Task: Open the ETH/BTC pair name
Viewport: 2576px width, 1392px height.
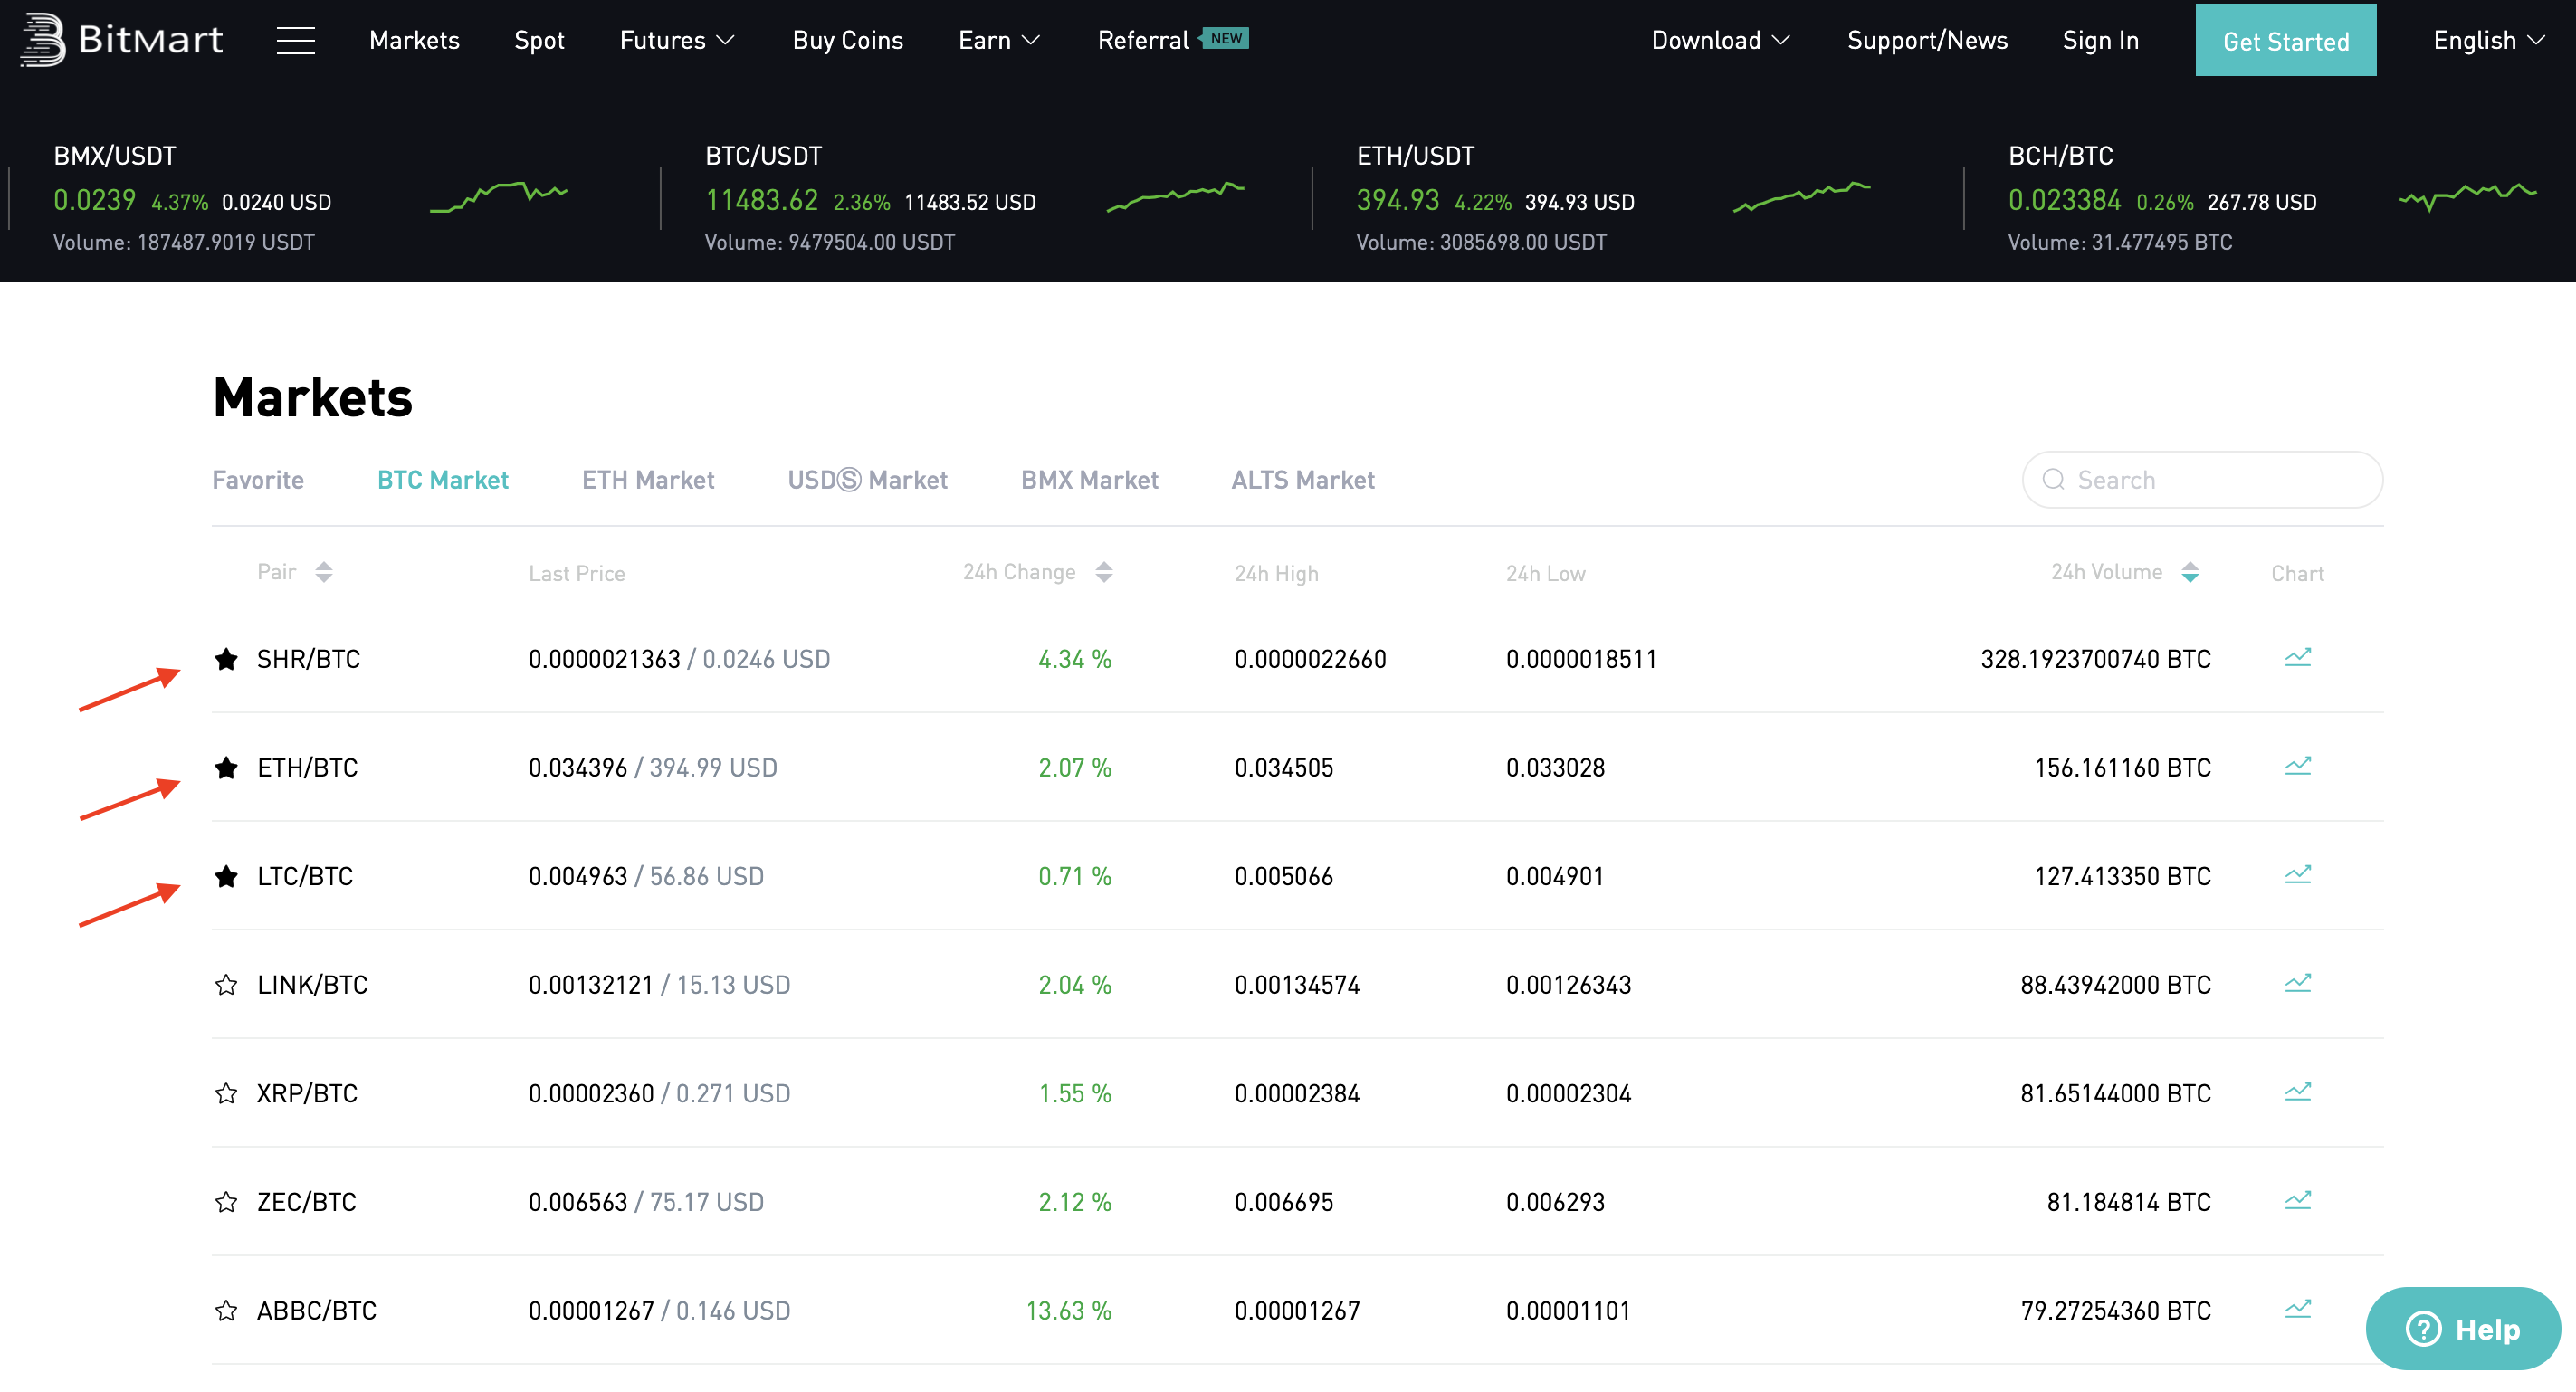Action: (x=307, y=767)
